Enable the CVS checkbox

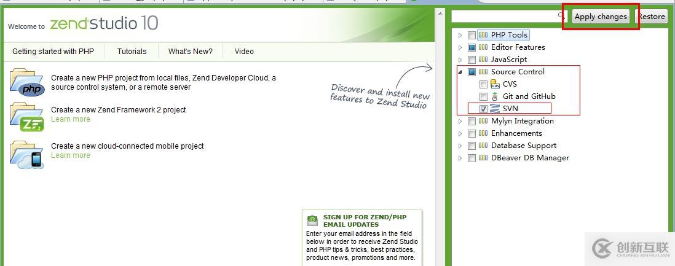pyautogui.click(x=483, y=84)
